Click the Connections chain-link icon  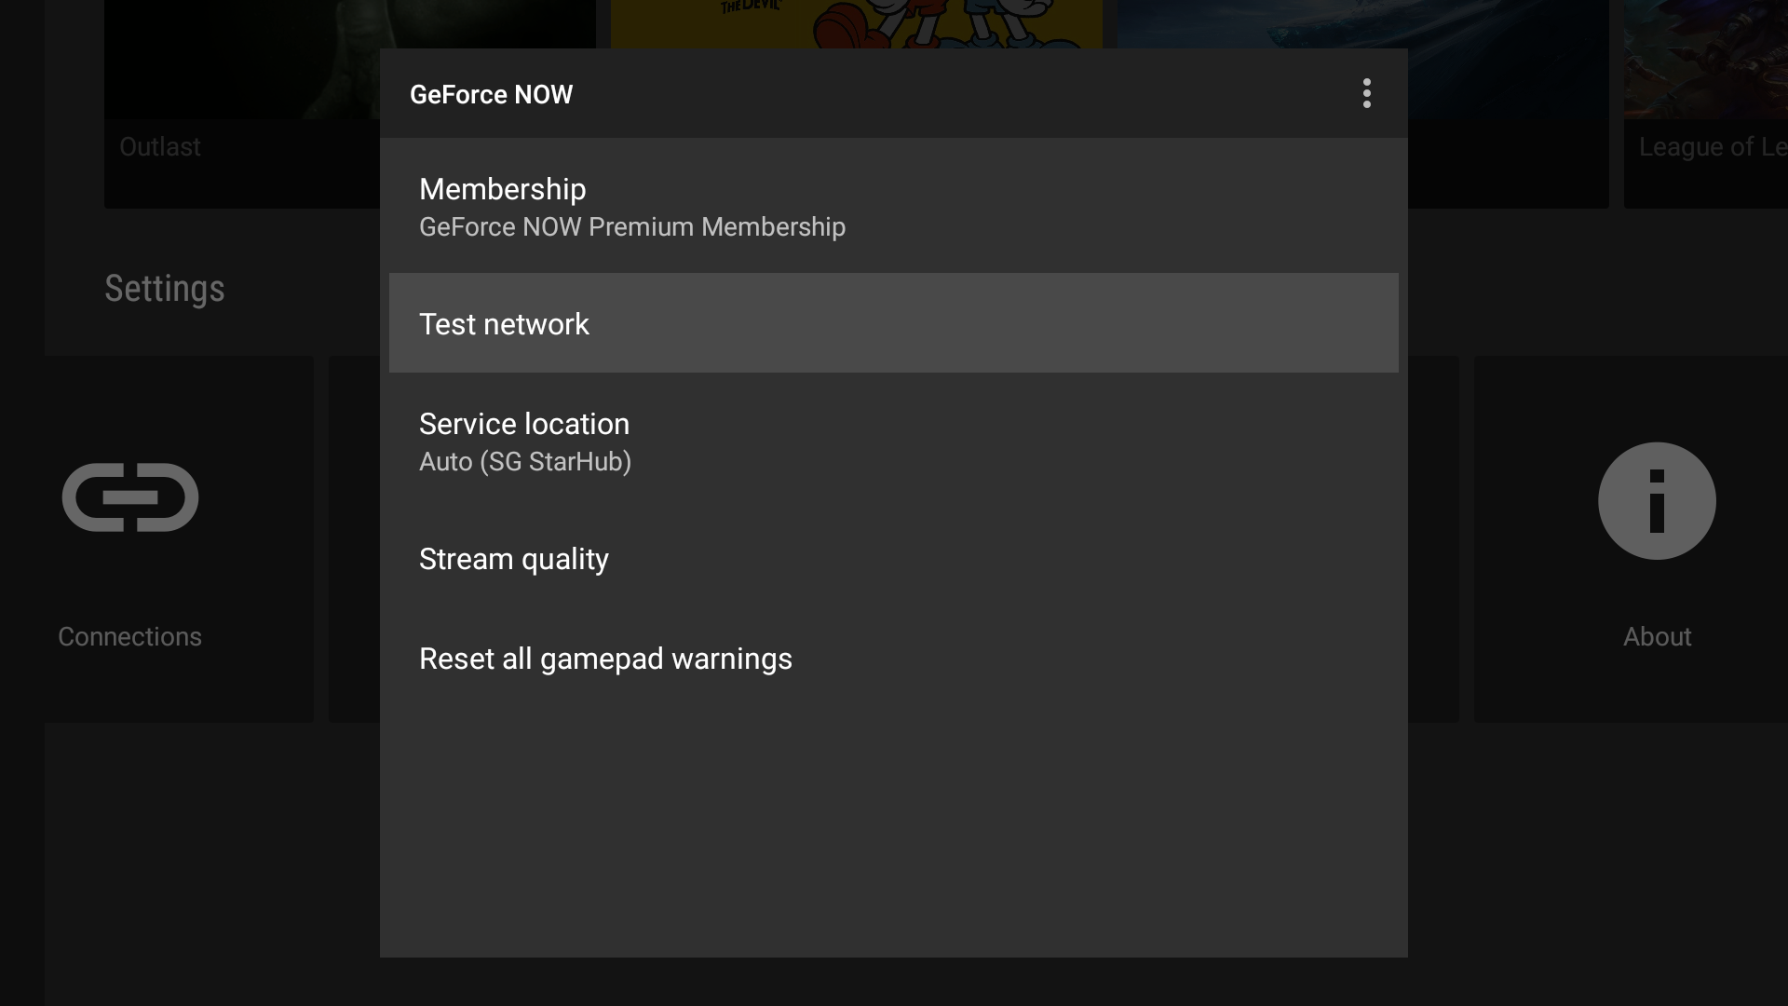[130, 497]
